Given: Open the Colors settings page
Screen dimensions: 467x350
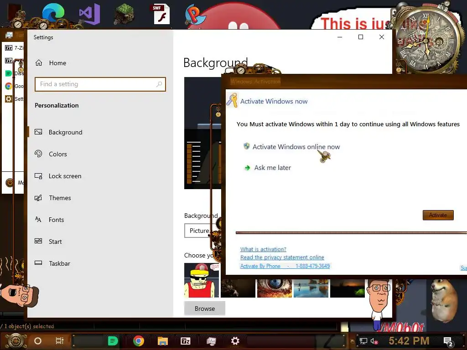Looking at the screenshot, I should (x=58, y=154).
